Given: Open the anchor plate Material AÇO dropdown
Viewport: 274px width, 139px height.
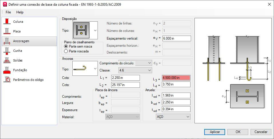Looking at the screenshot, I should pos(123,117).
